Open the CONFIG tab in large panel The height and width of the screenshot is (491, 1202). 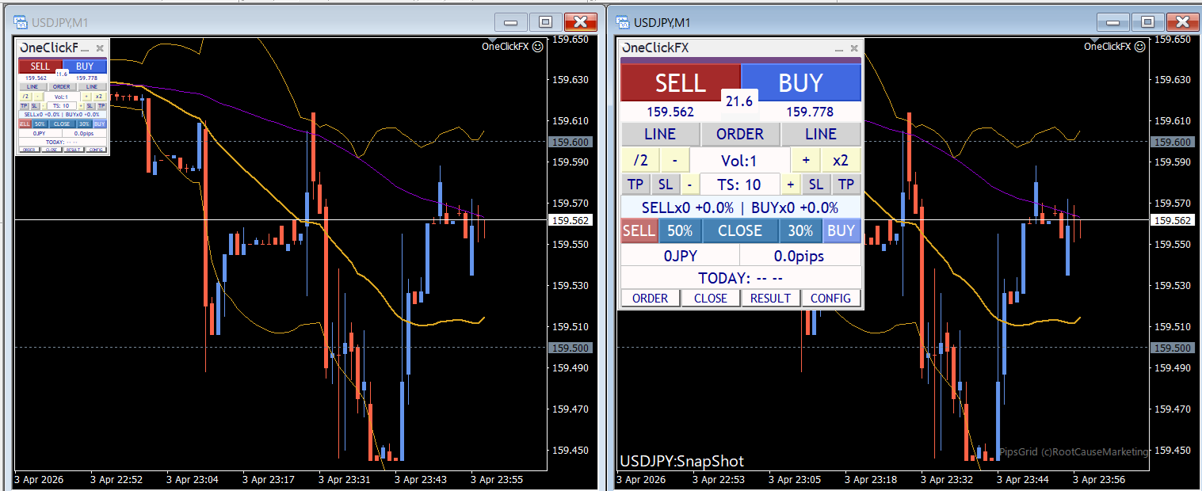coord(830,299)
